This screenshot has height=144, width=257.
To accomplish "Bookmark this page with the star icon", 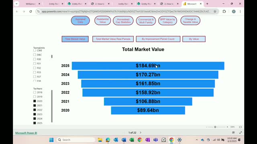I will pyautogui.click(x=215, y=12).
